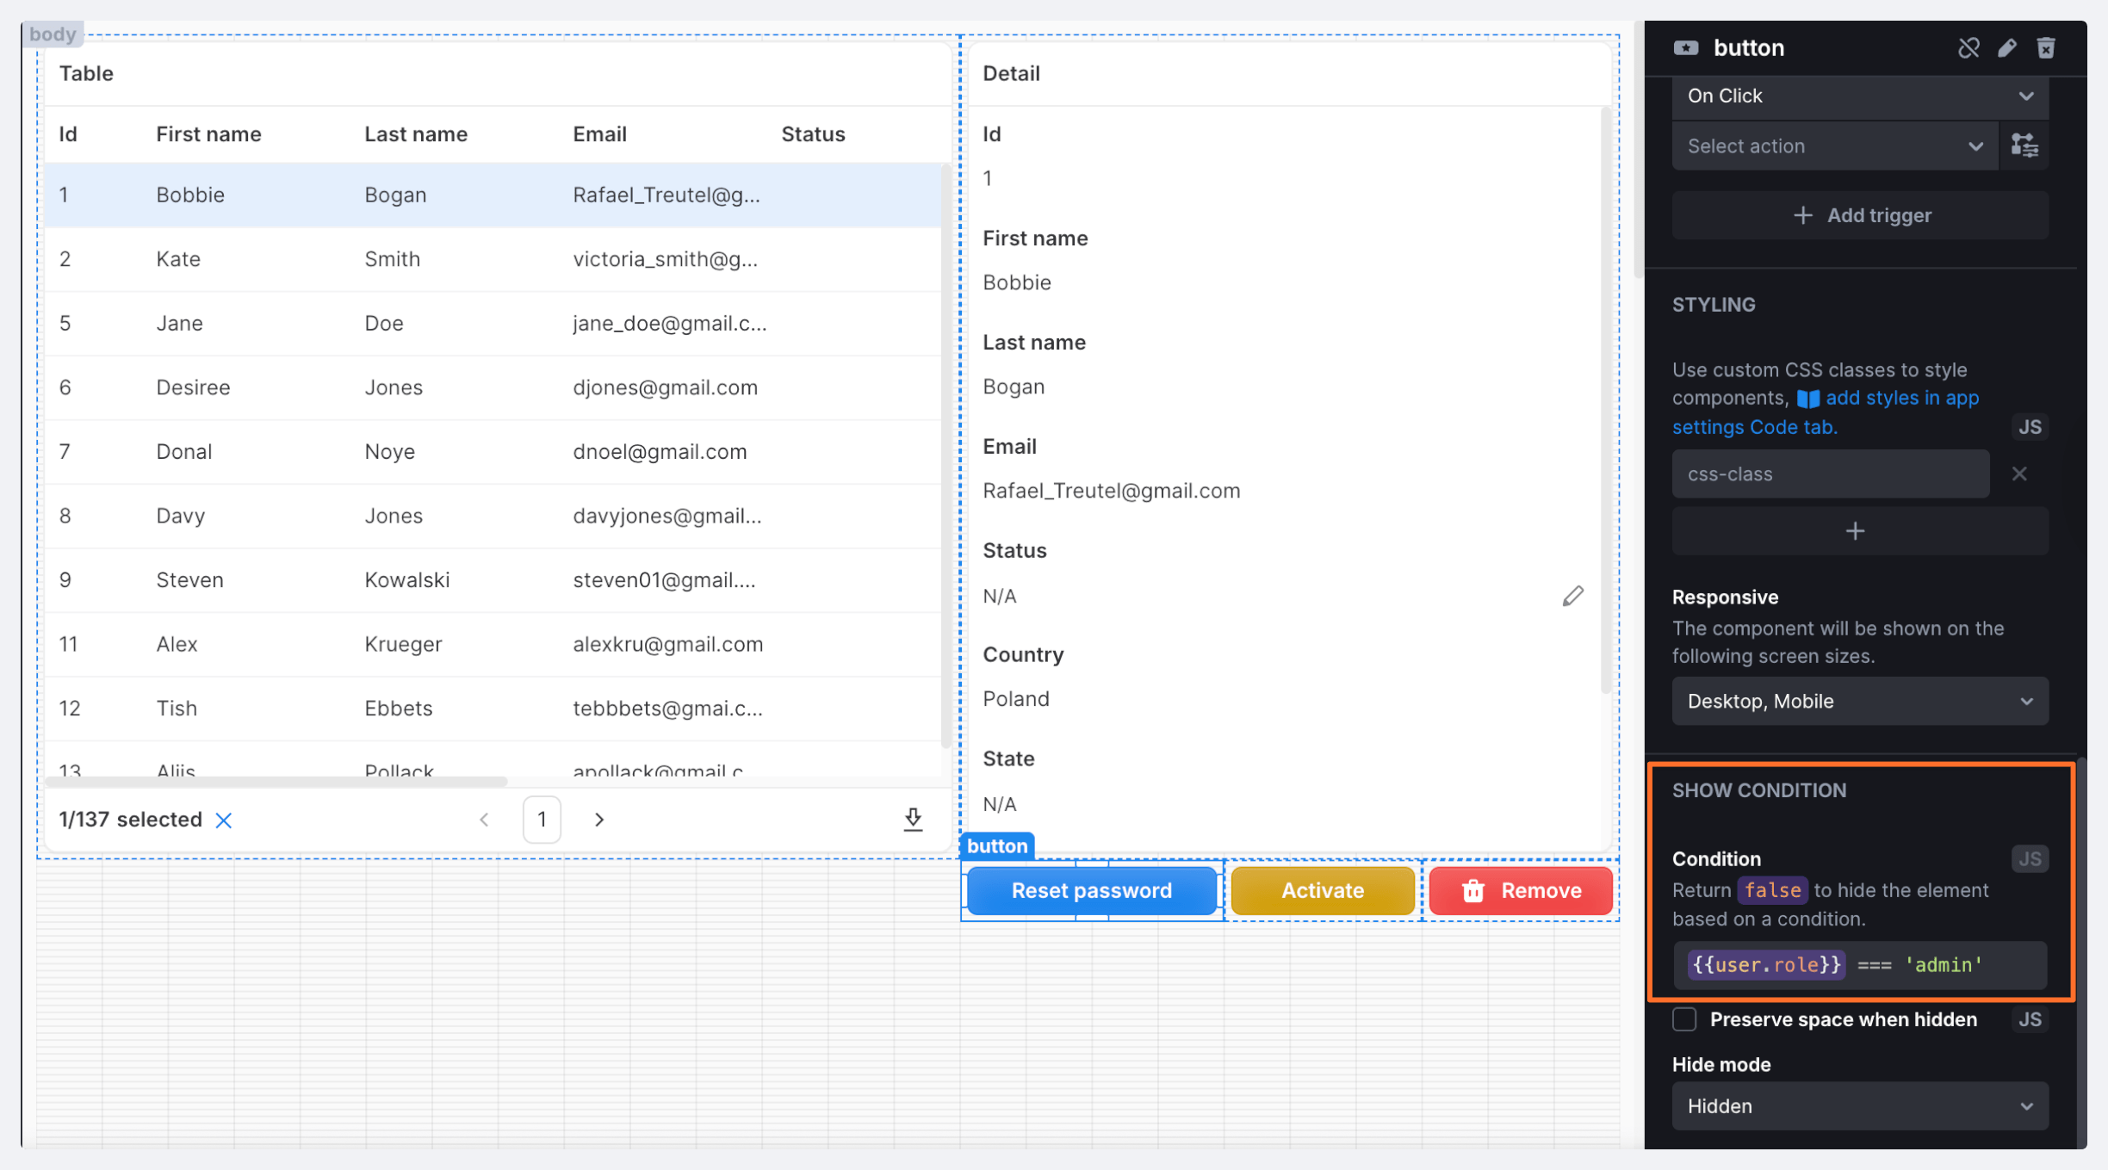Open the add styles in app settings link
The height and width of the screenshot is (1170, 2108).
(1901, 399)
